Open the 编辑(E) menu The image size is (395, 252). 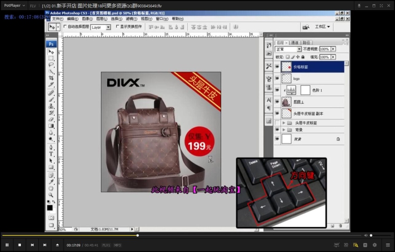pos(73,19)
